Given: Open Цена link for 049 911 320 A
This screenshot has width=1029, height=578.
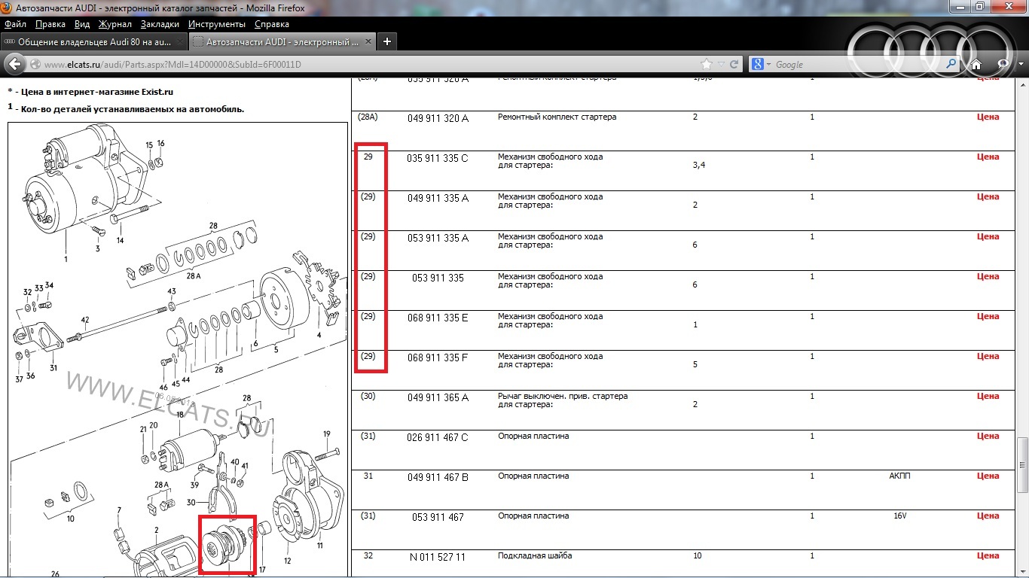Looking at the screenshot, I should tap(988, 117).
